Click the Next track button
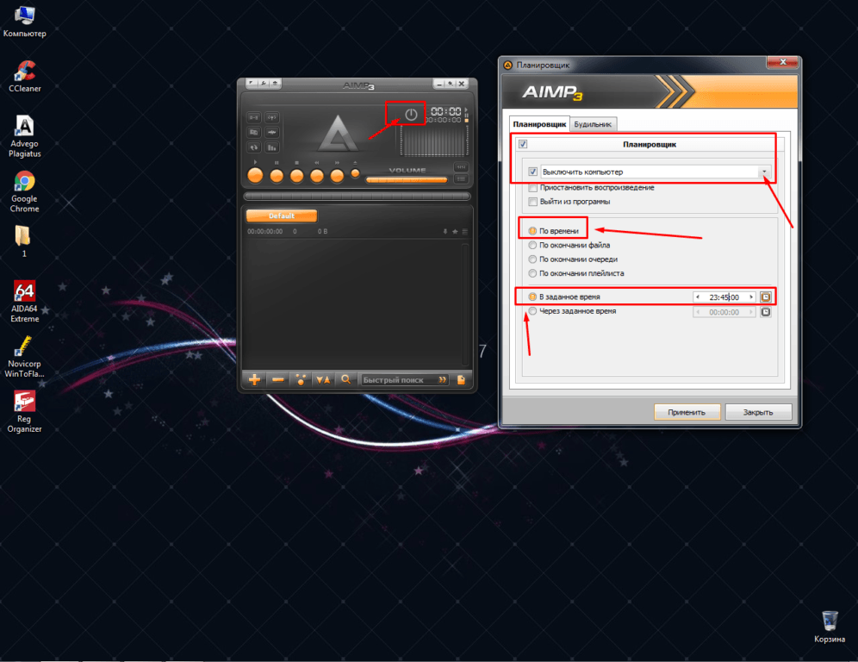 [x=337, y=176]
